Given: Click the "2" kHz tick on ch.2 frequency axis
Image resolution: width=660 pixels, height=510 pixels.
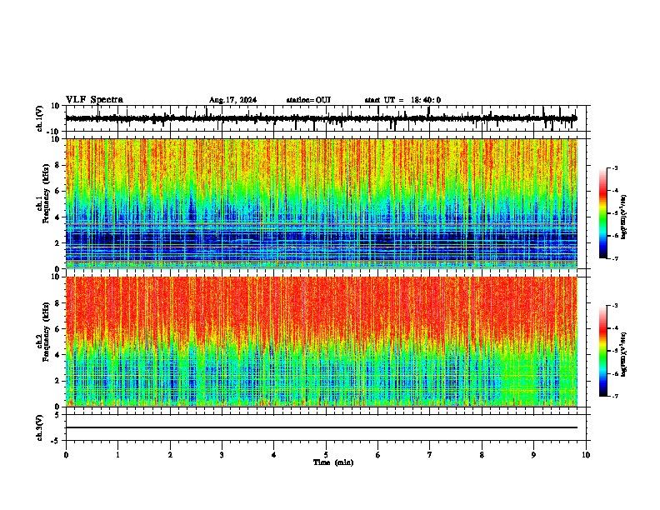Looking at the screenshot, I should click(57, 381).
